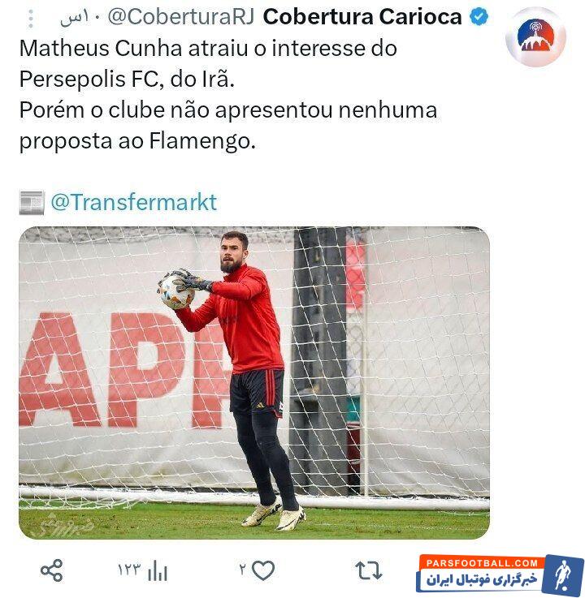Open the goalkeeper training photo
585x598 pixels.
pos(254,383)
